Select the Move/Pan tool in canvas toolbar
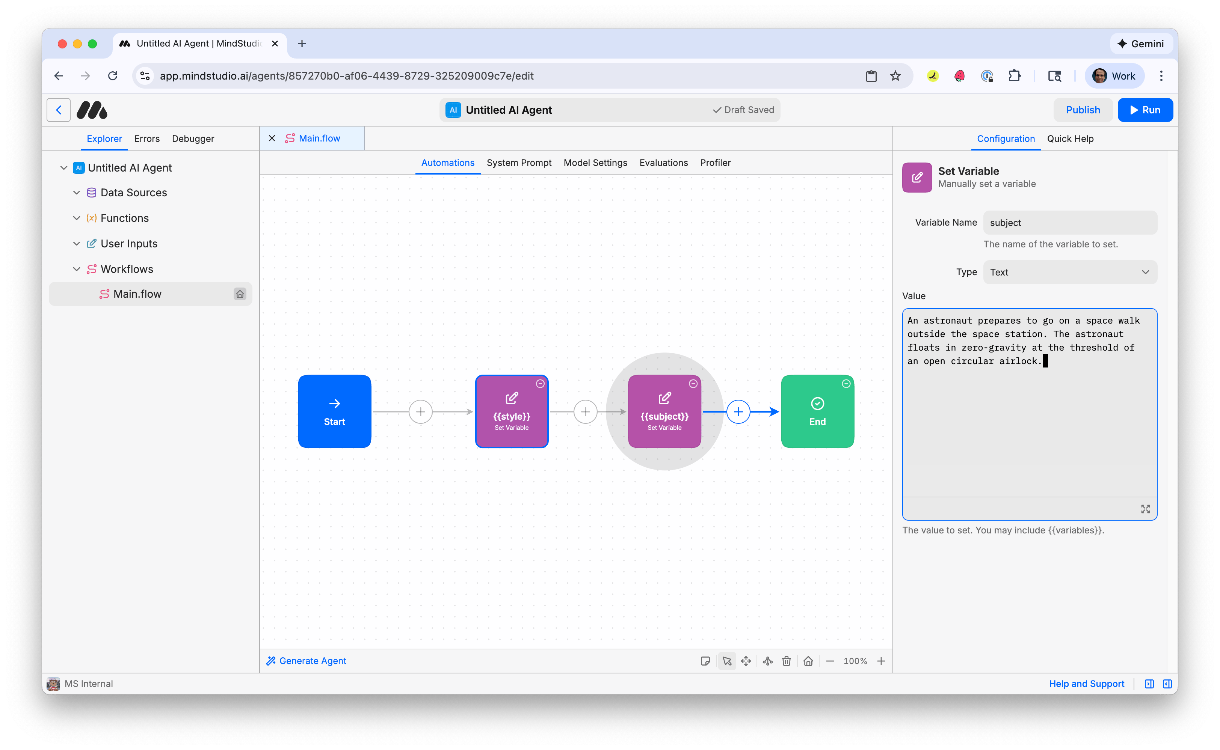1220x750 pixels. point(746,661)
